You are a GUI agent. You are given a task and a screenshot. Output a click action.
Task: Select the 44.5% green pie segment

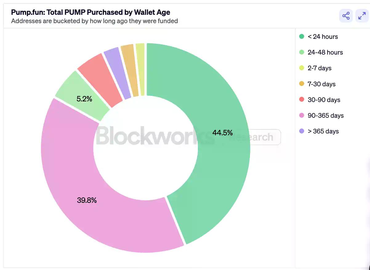pyautogui.click(x=222, y=133)
